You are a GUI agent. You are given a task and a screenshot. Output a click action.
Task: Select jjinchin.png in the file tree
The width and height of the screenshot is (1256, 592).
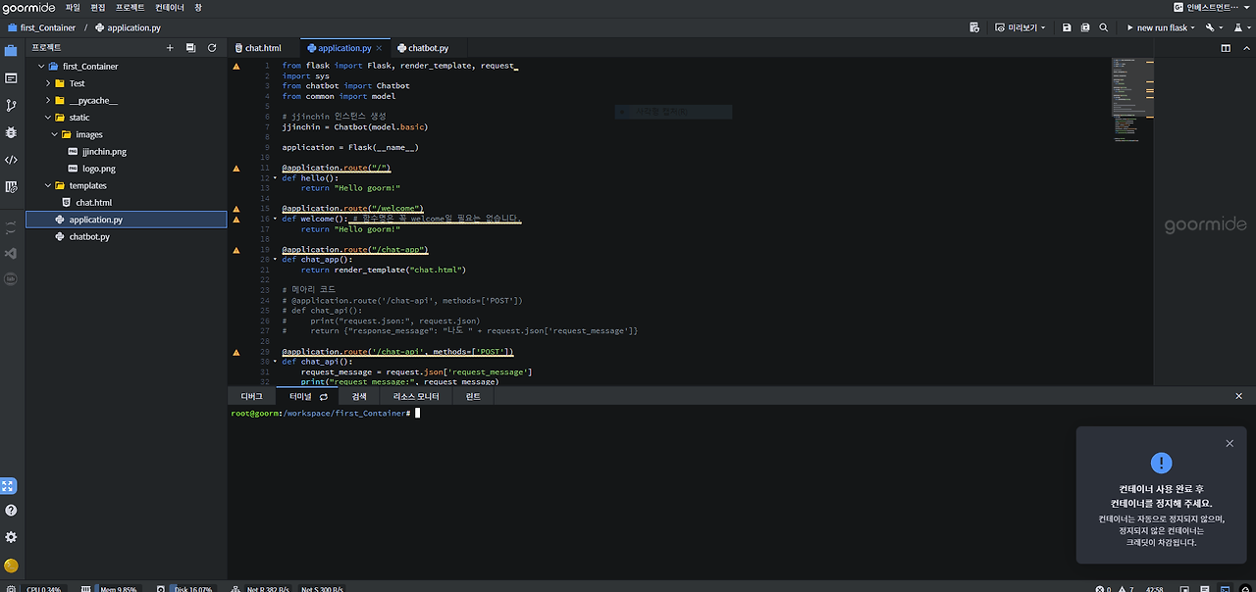tap(104, 152)
